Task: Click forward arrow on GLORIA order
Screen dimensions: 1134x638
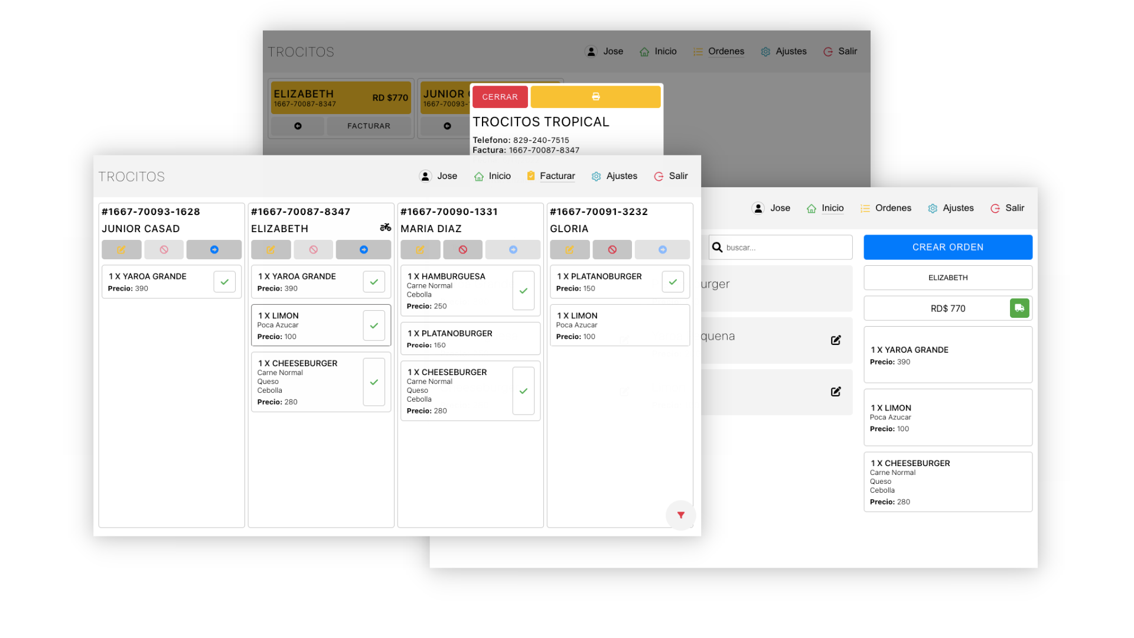Action: [x=662, y=250]
